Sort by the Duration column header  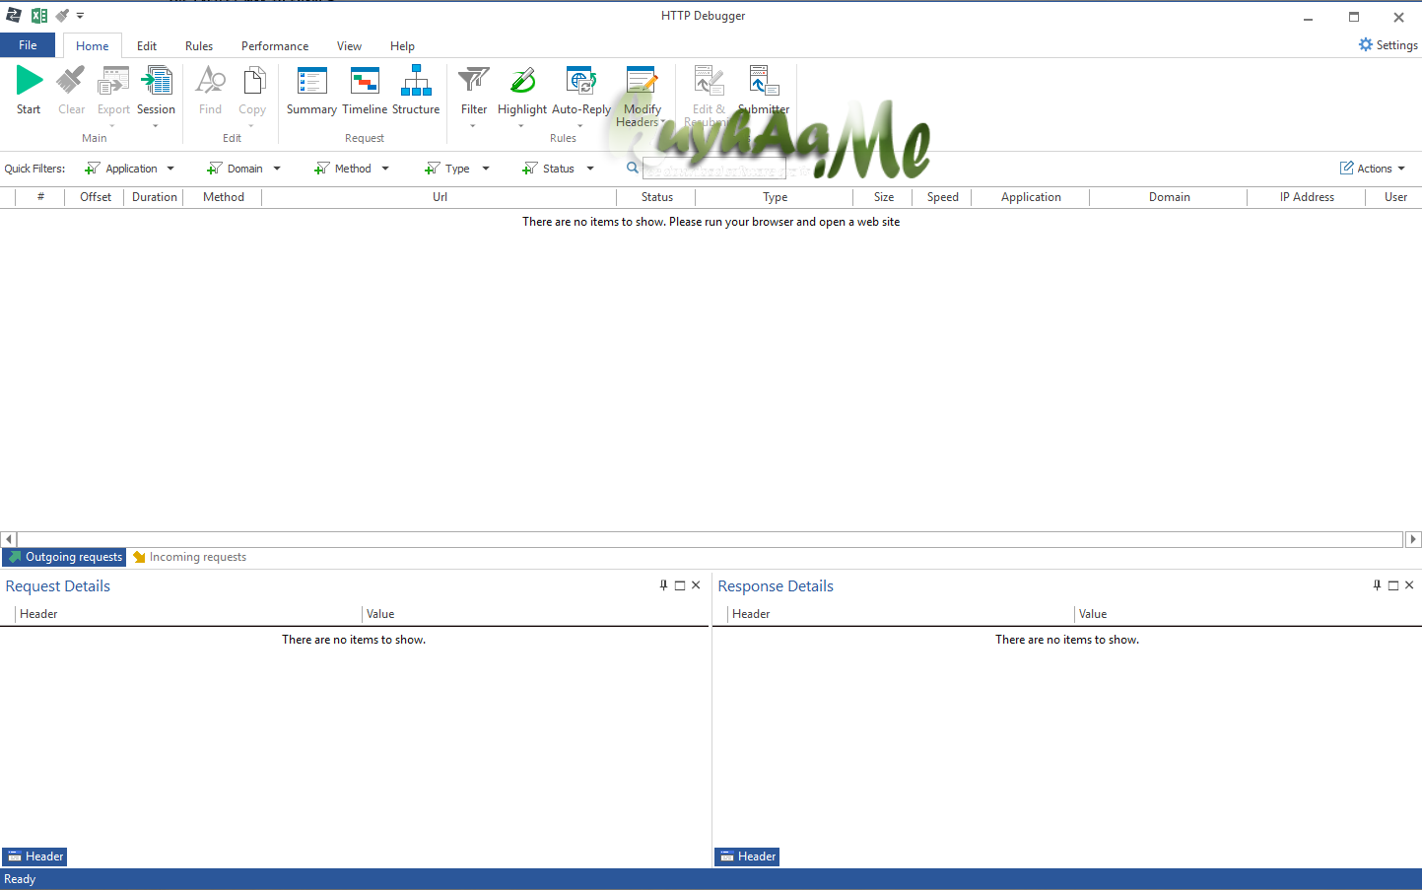click(x=155, y=197)
